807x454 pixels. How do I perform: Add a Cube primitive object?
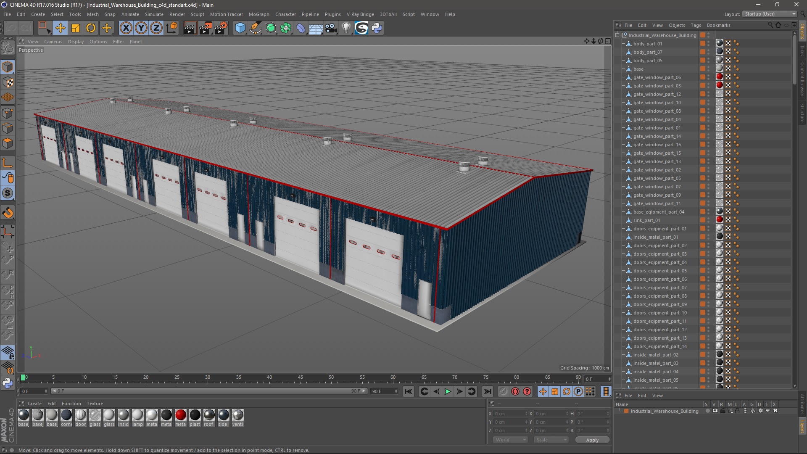pos(240,28)
